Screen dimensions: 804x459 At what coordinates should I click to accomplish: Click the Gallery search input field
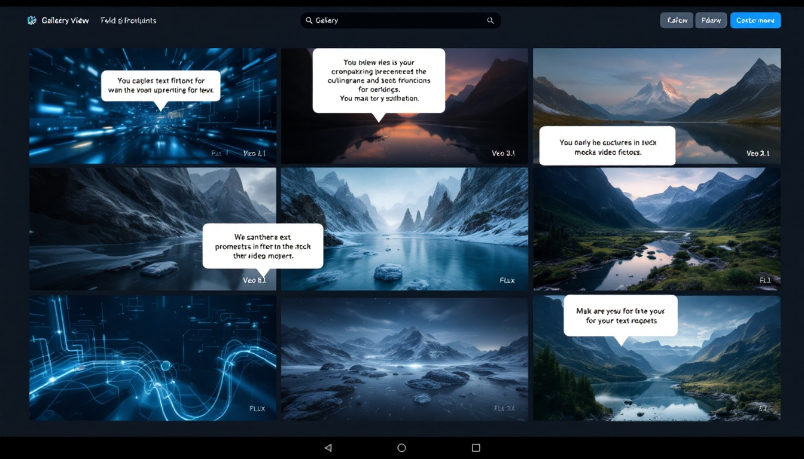[395, 20]
